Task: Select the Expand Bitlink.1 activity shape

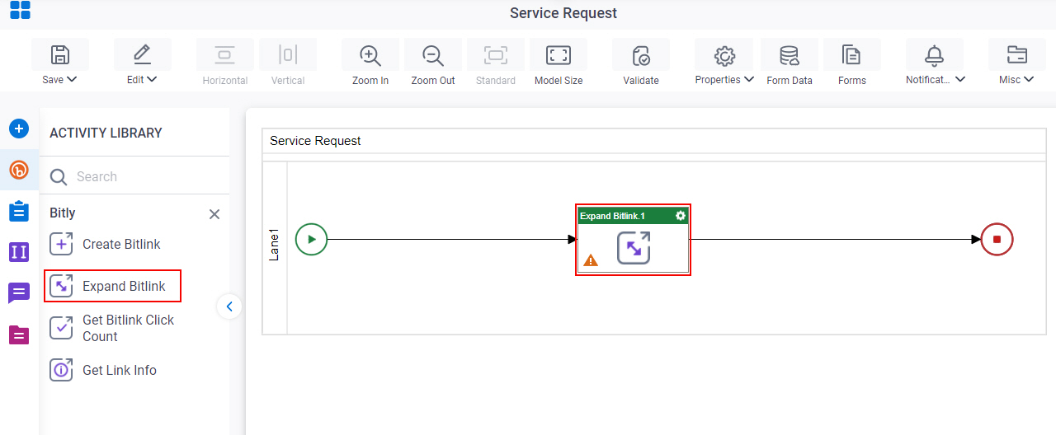Action: point(633,240)
